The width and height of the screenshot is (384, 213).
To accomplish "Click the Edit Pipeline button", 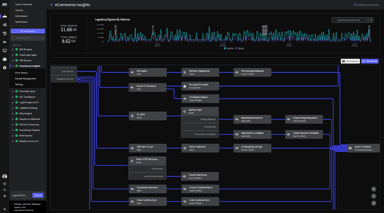I will (x=370, y=61).
